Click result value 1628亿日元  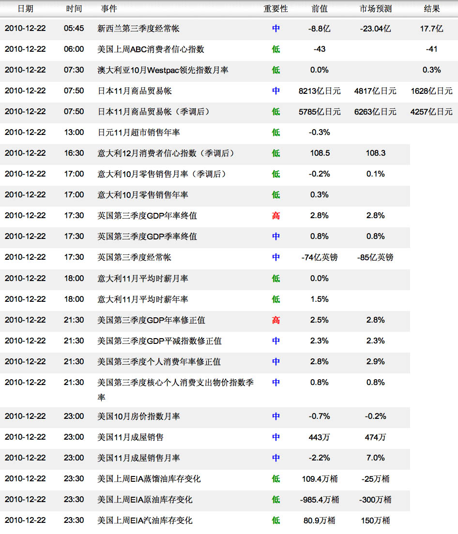(x=431, y=91)
